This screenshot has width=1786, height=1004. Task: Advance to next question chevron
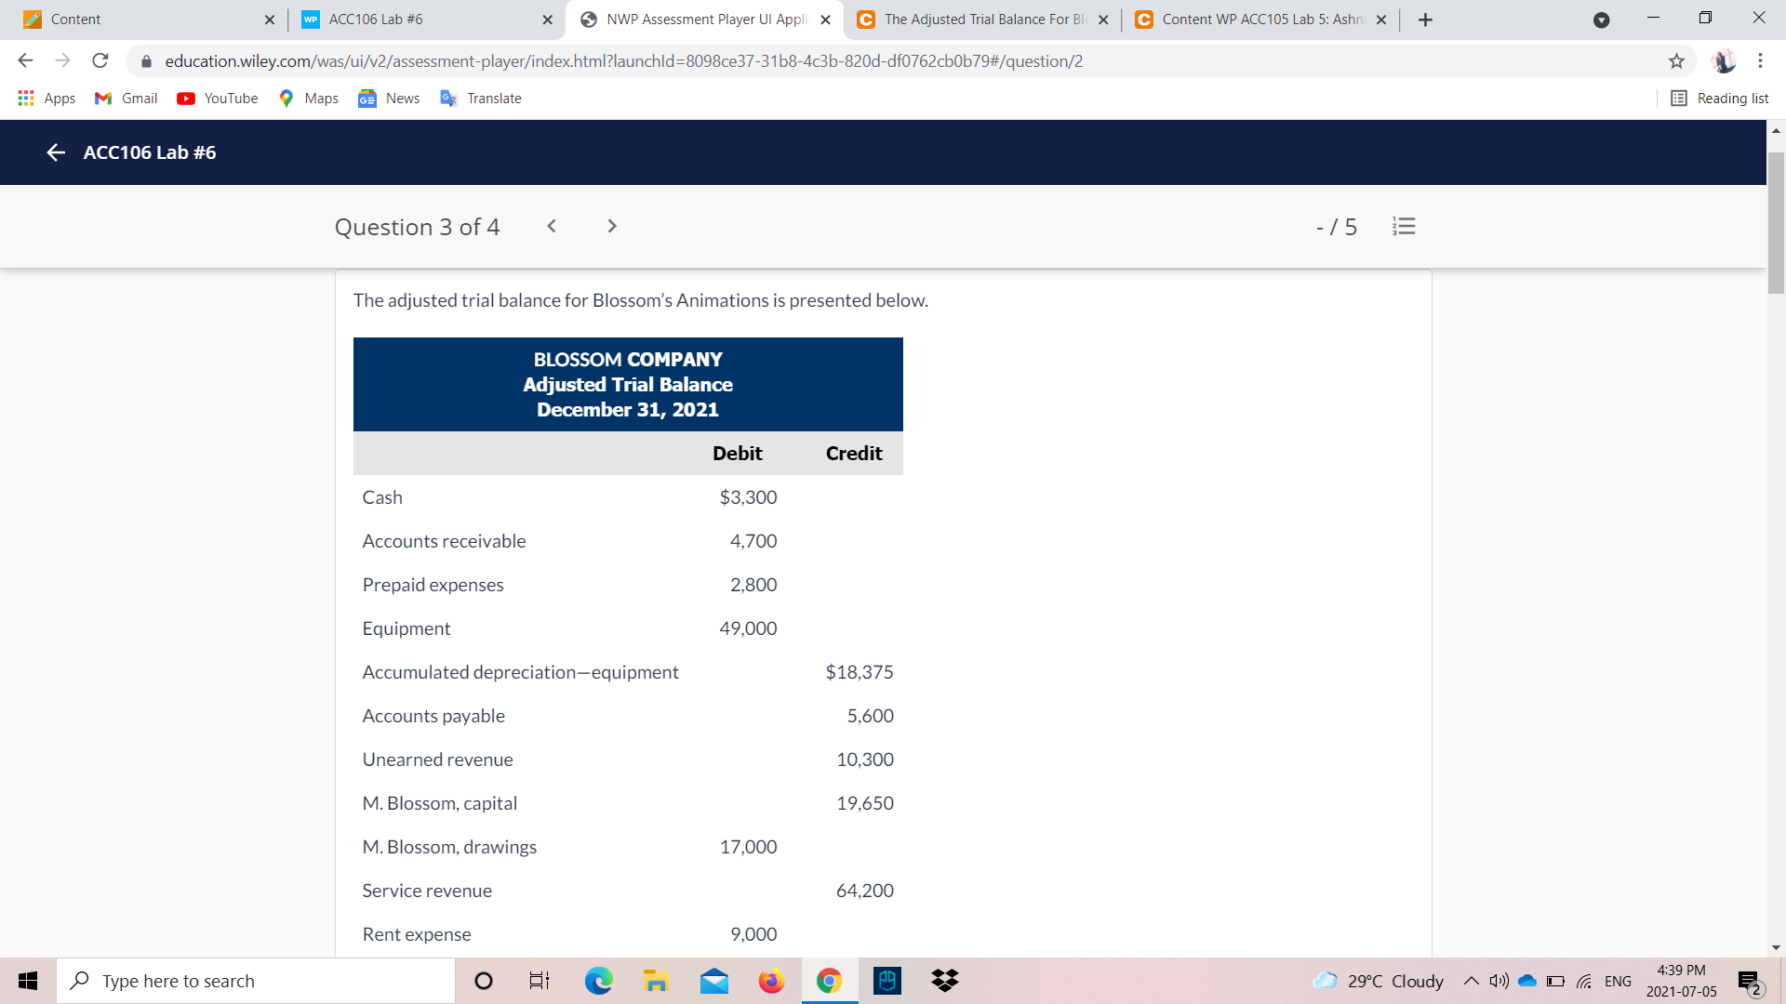click(x=611, y=226)
